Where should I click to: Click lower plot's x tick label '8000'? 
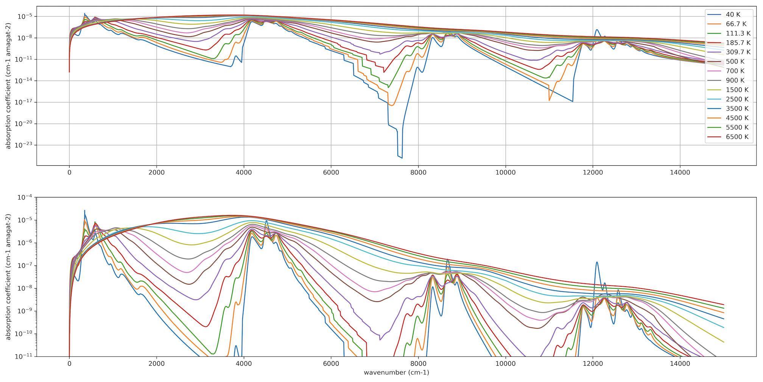click(x=418, y=364)
